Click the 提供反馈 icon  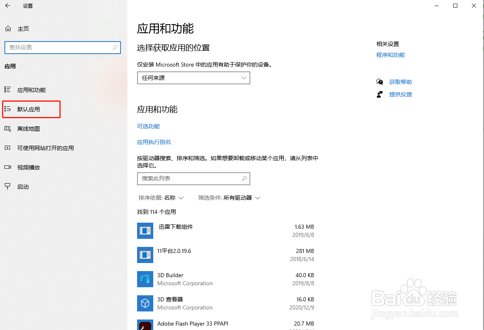tap(380, 94)
